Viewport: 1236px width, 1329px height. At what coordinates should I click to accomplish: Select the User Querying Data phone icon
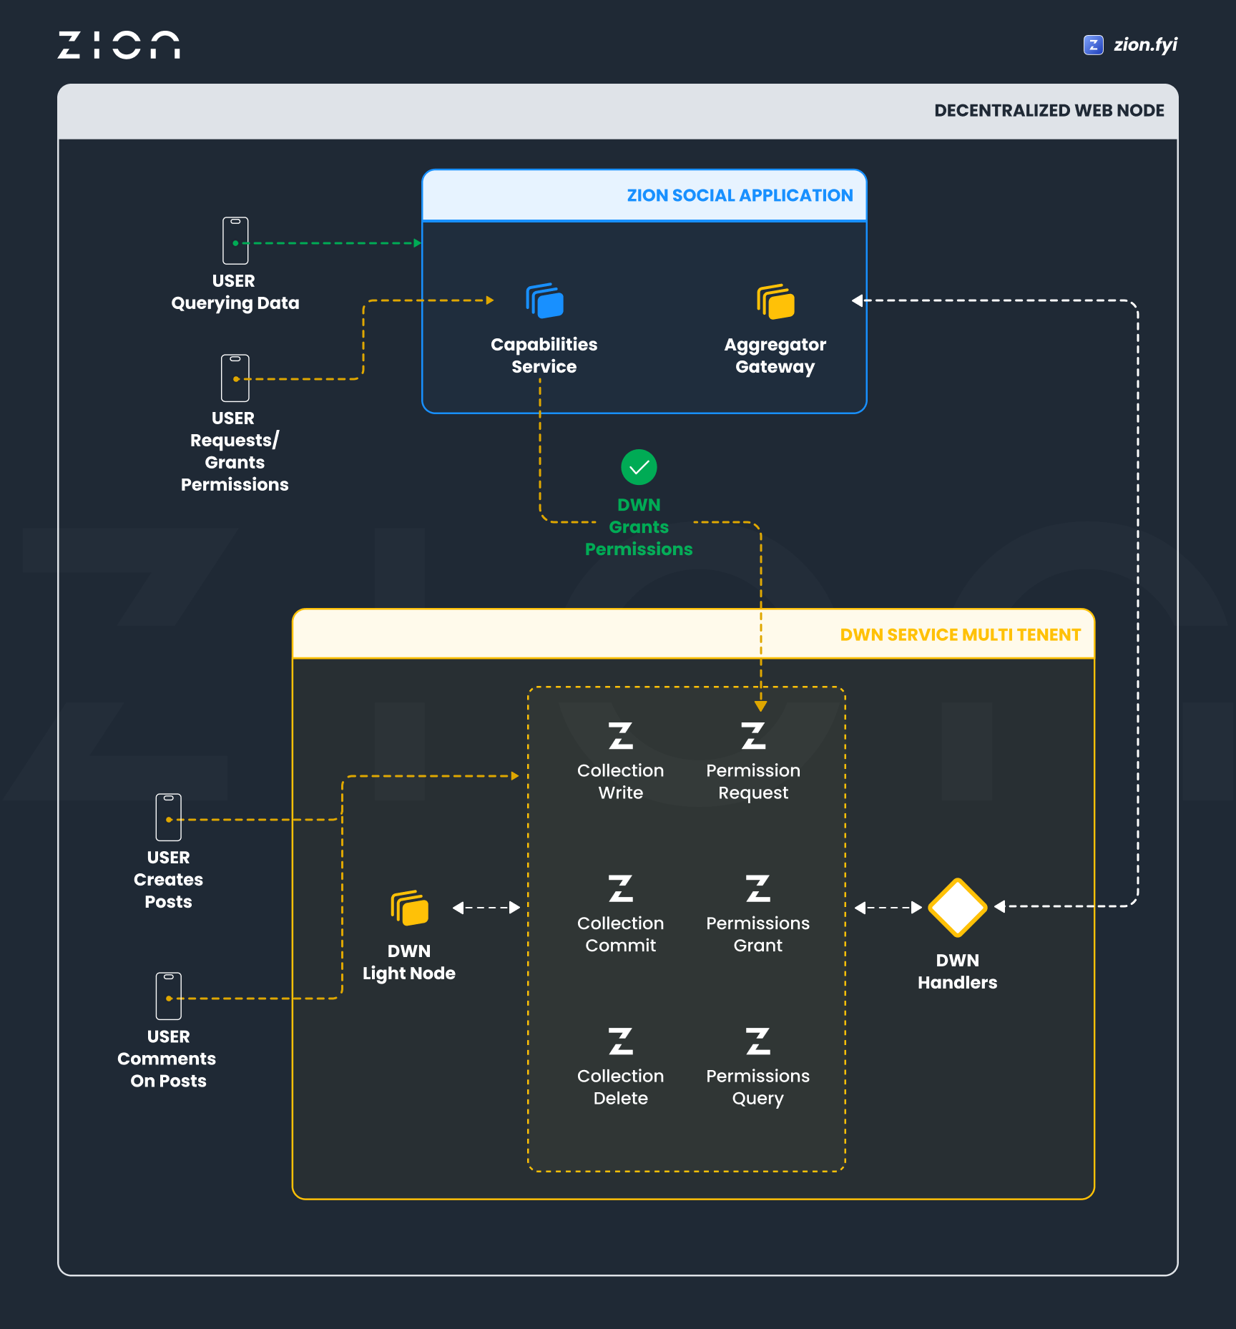click(x=235, y=241)
